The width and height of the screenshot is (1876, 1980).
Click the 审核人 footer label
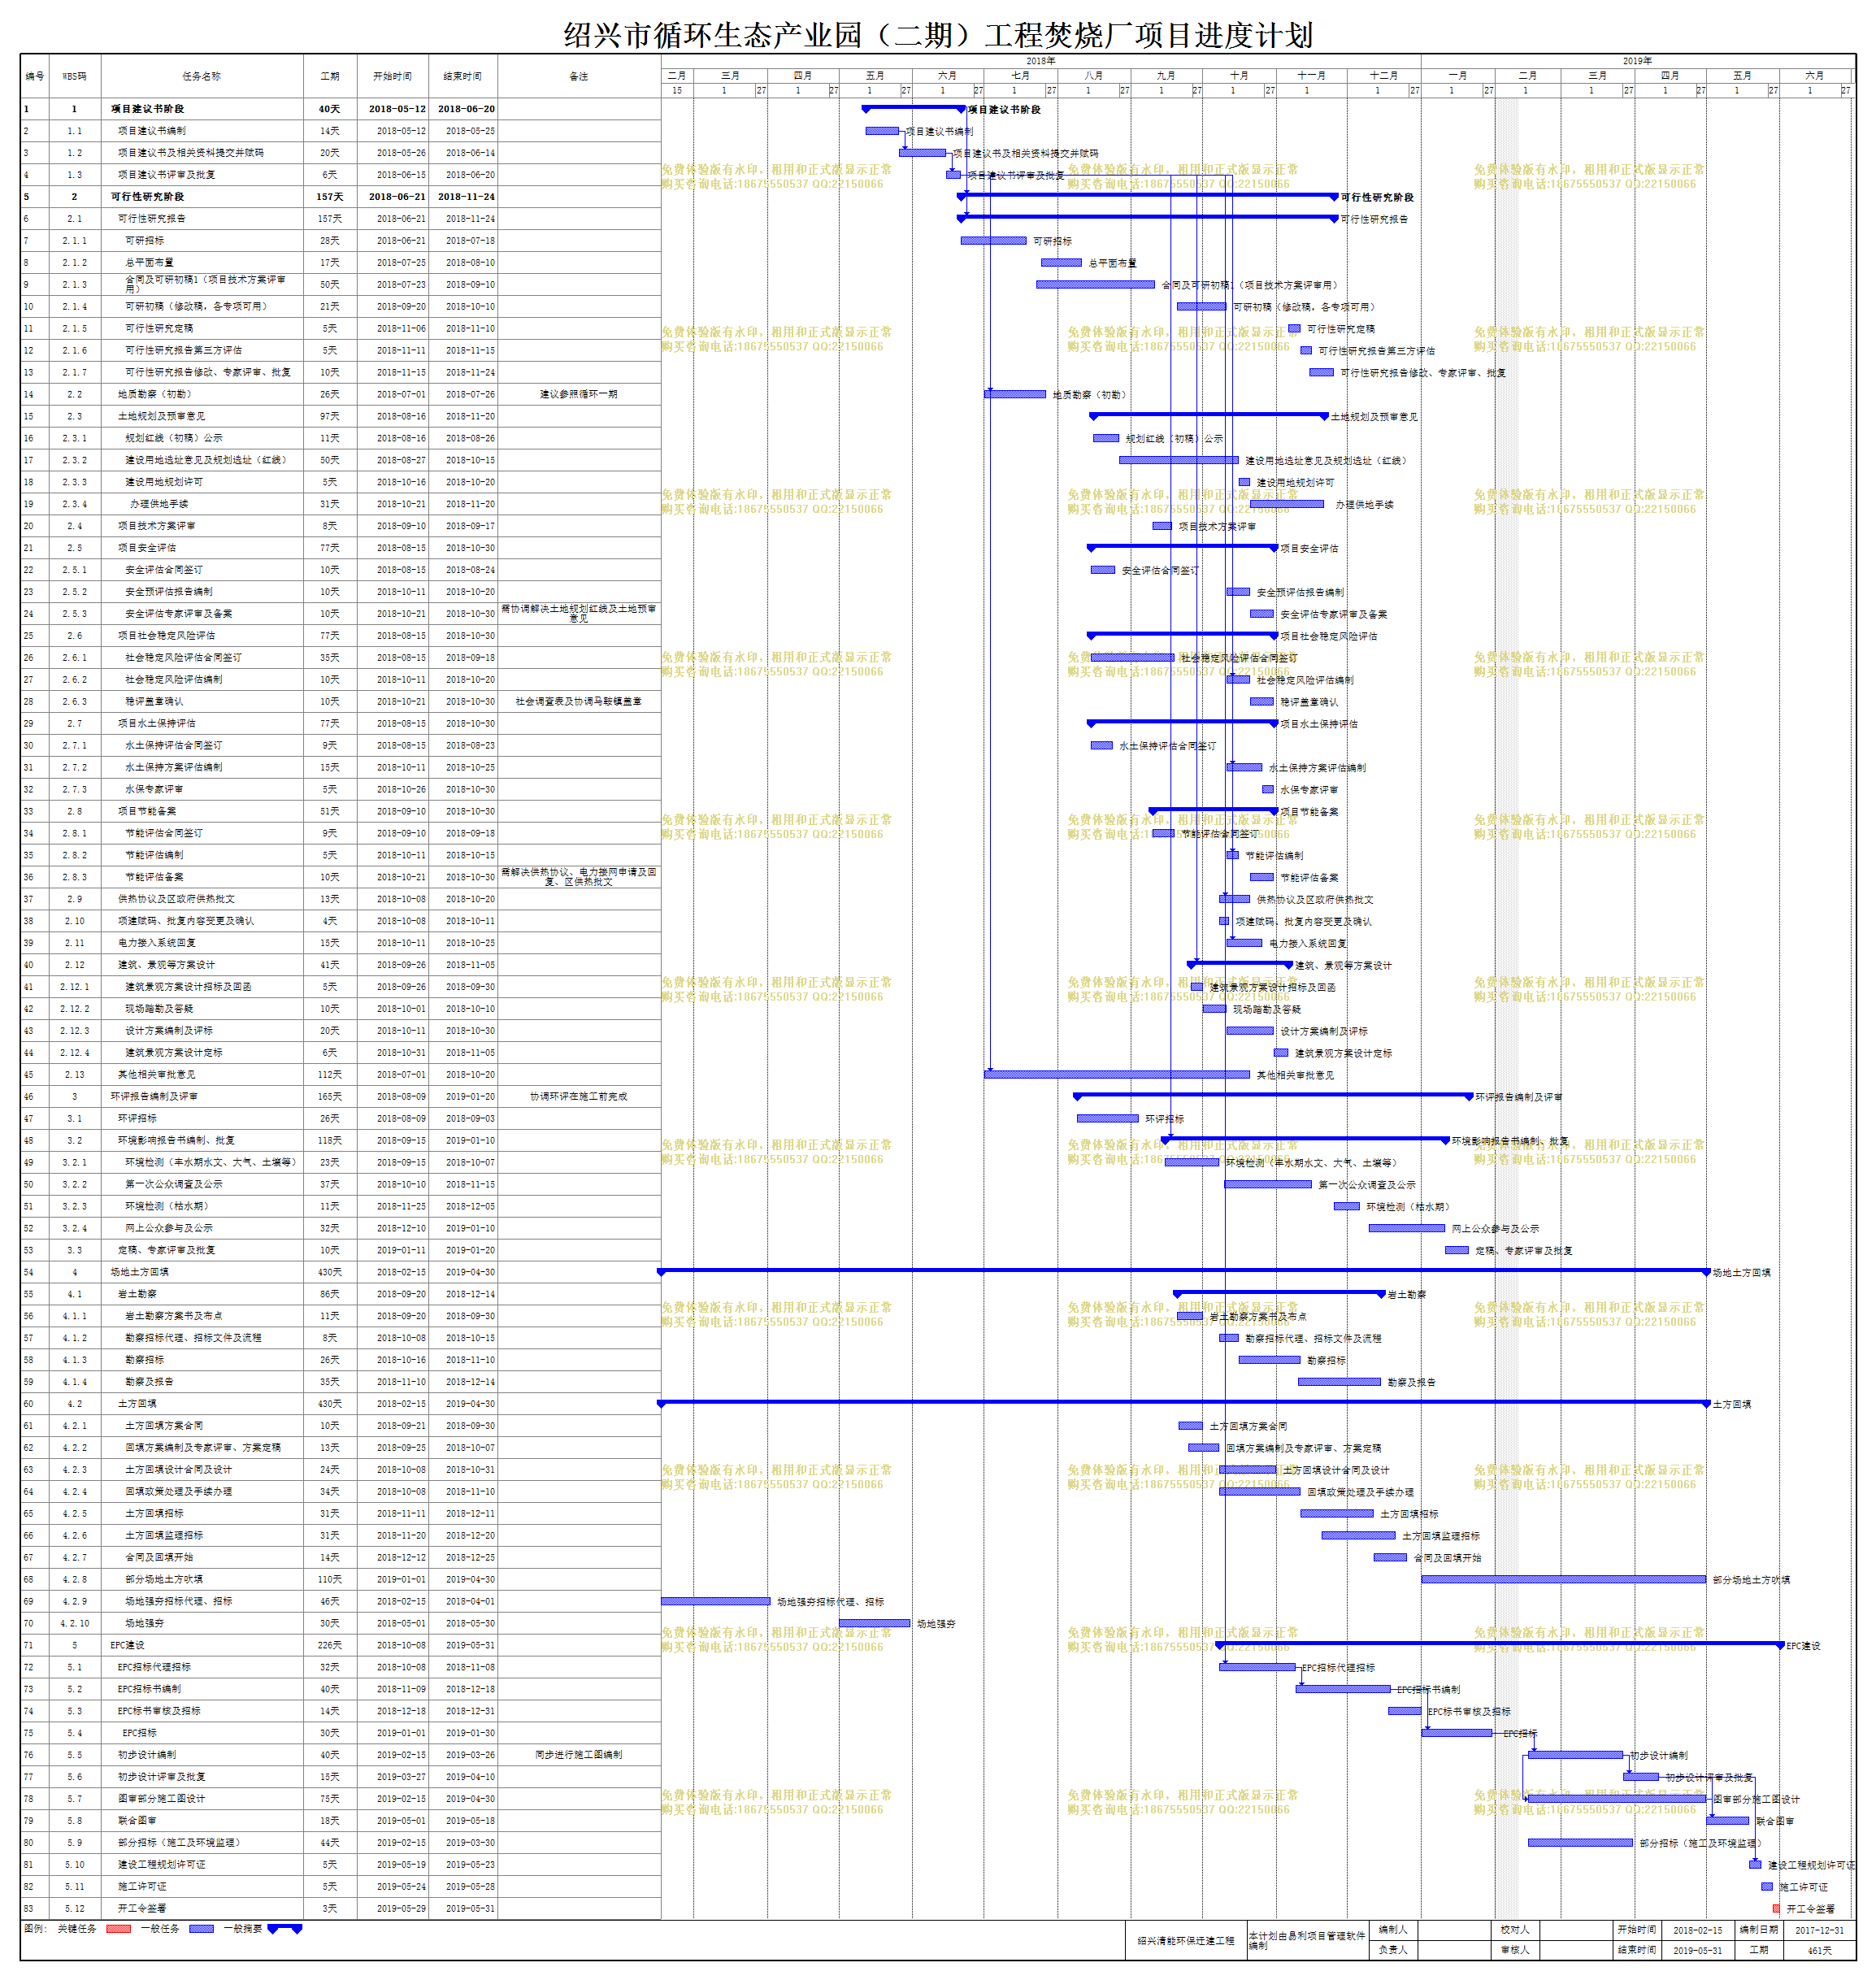click(x=1514, y=1950)
